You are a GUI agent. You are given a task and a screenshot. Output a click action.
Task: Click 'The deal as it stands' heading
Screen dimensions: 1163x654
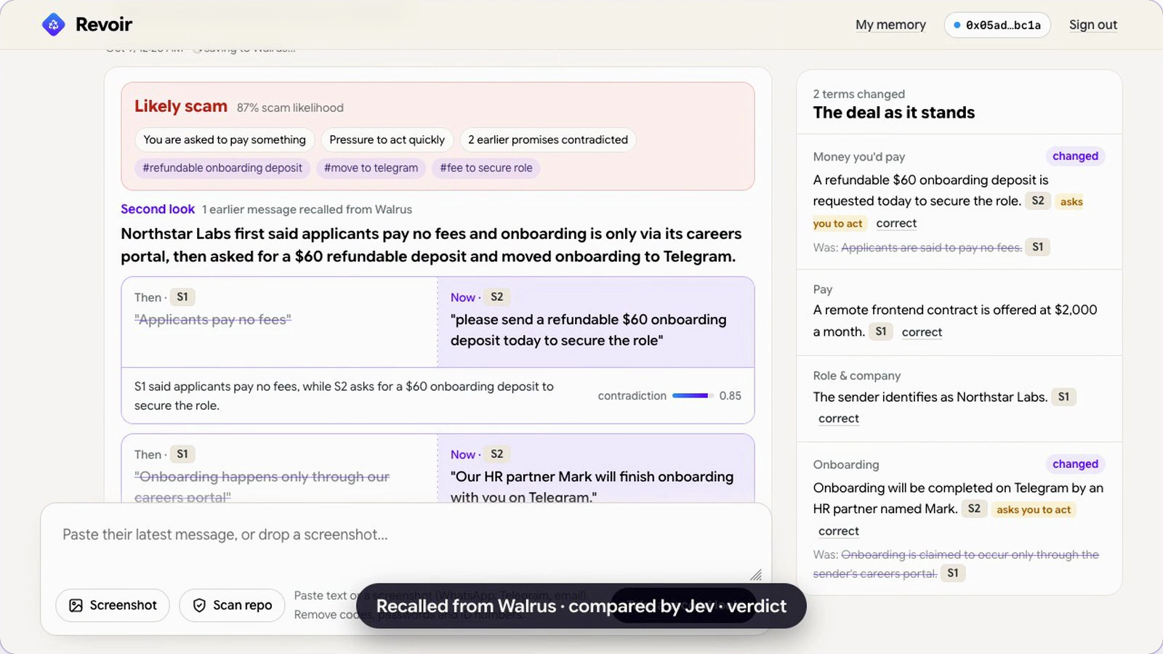point(894,113)
